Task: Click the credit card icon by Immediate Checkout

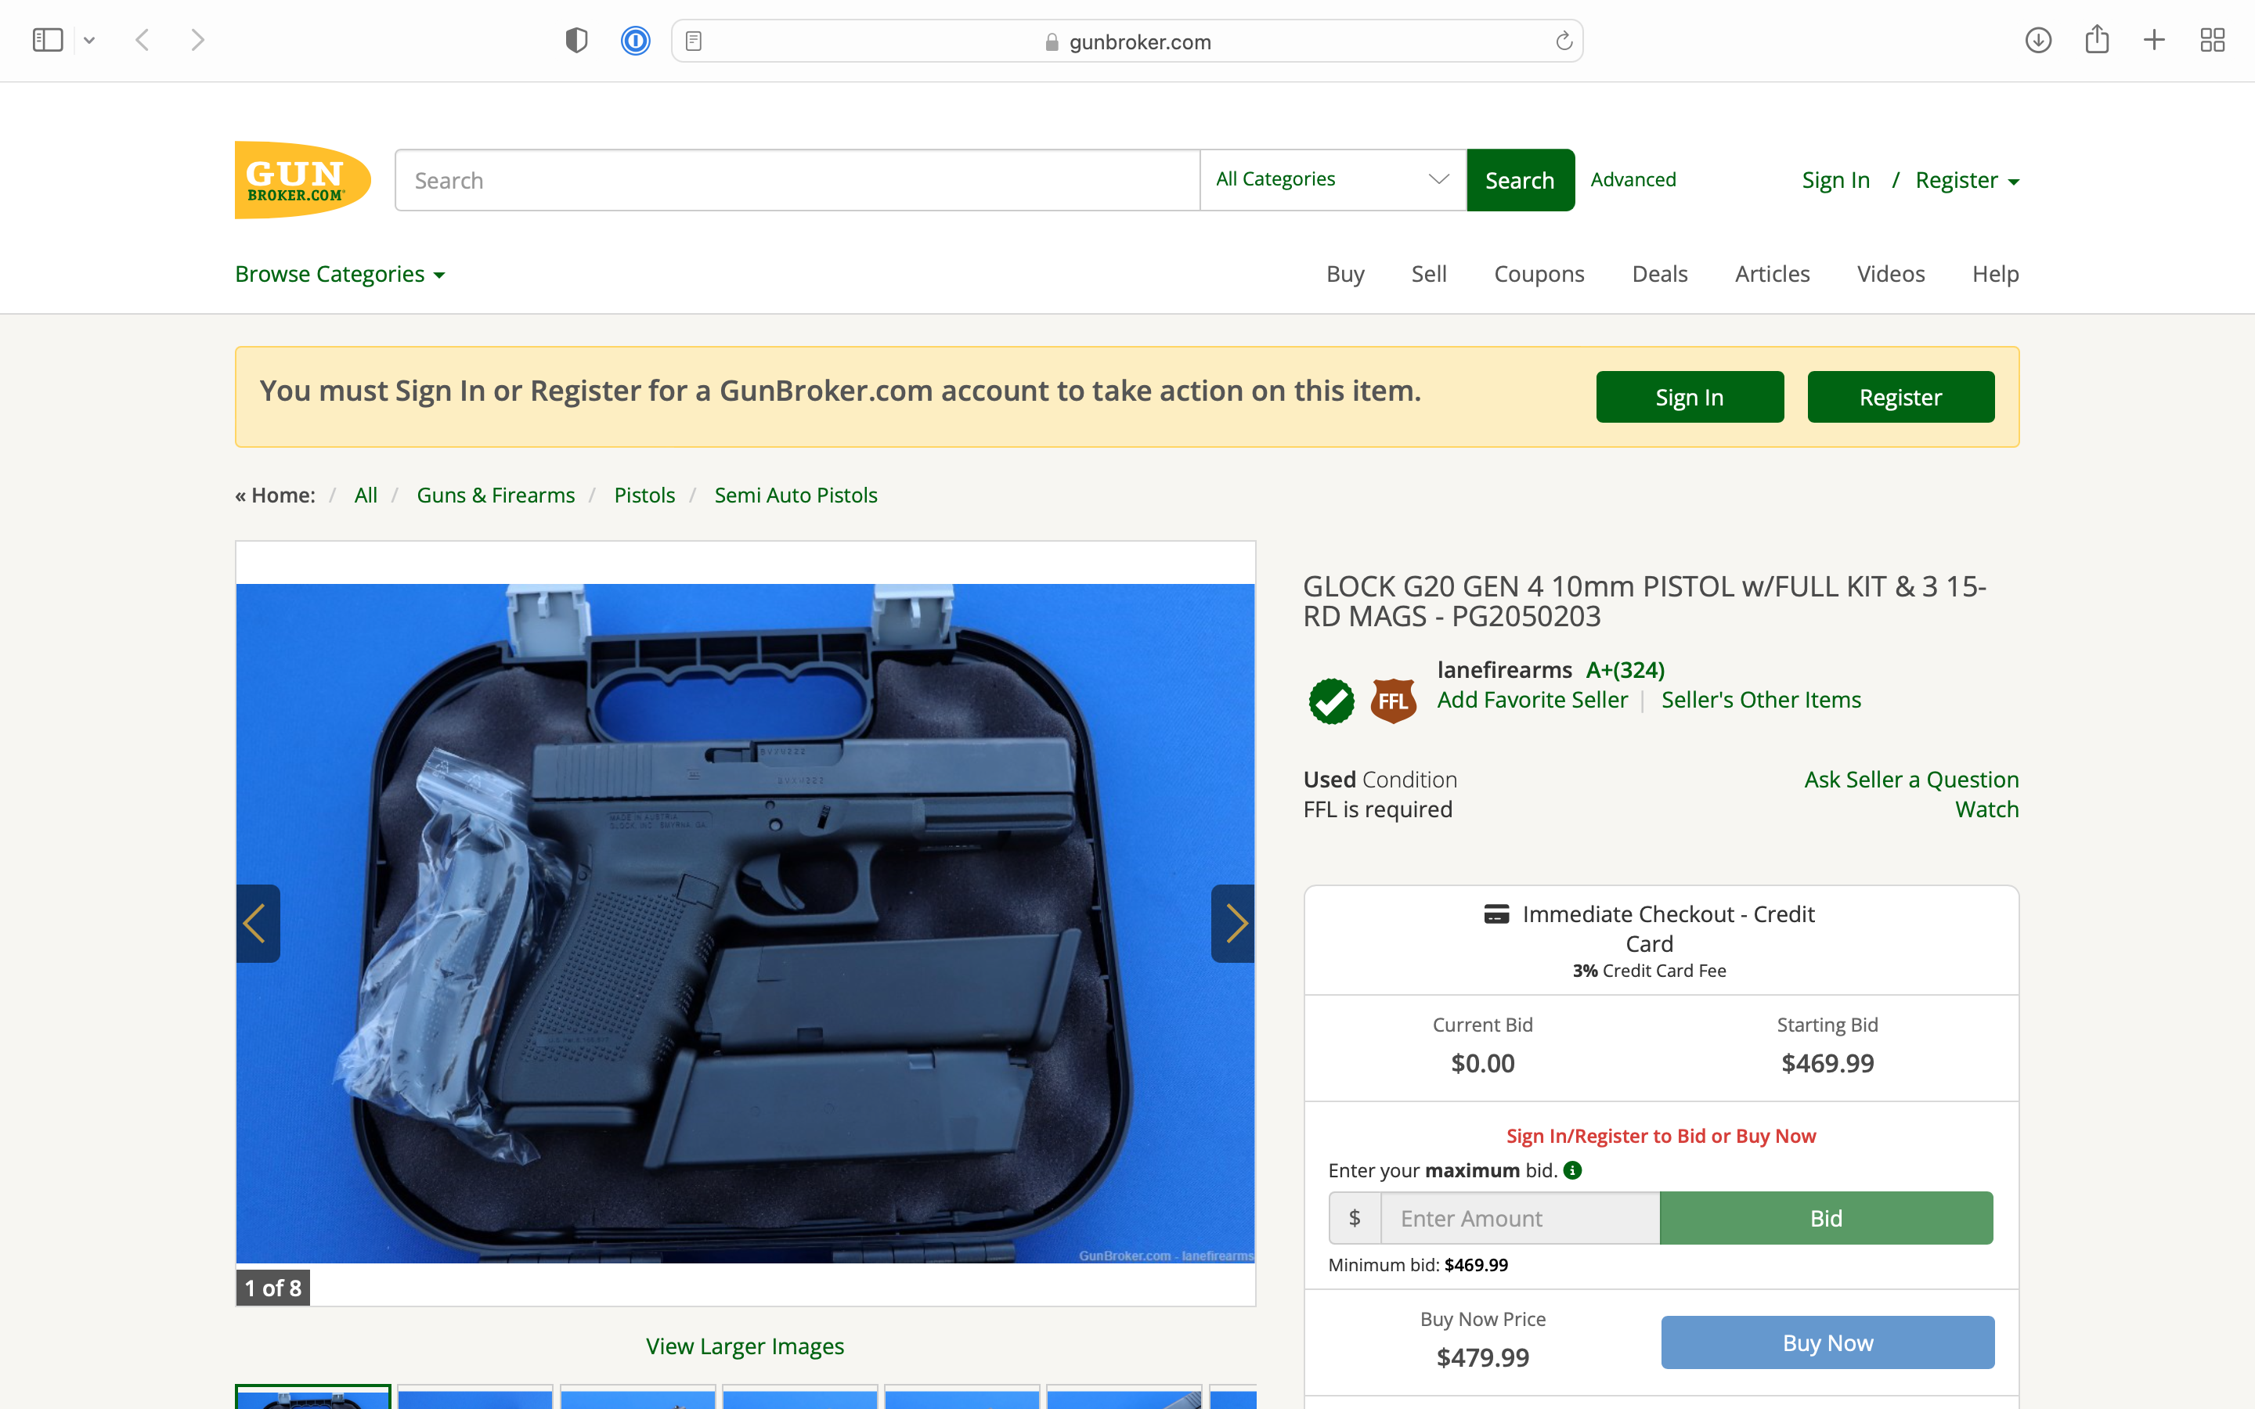Action: click(x=1496, y=914)
